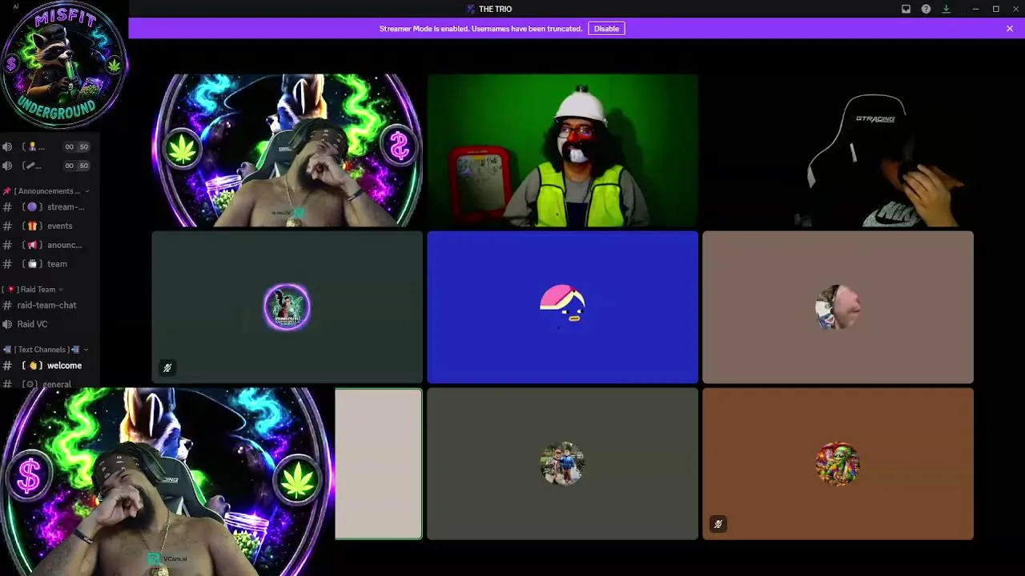Minimize the THE TRIO window
1025x576 pixels.
[x=975, y=9]
